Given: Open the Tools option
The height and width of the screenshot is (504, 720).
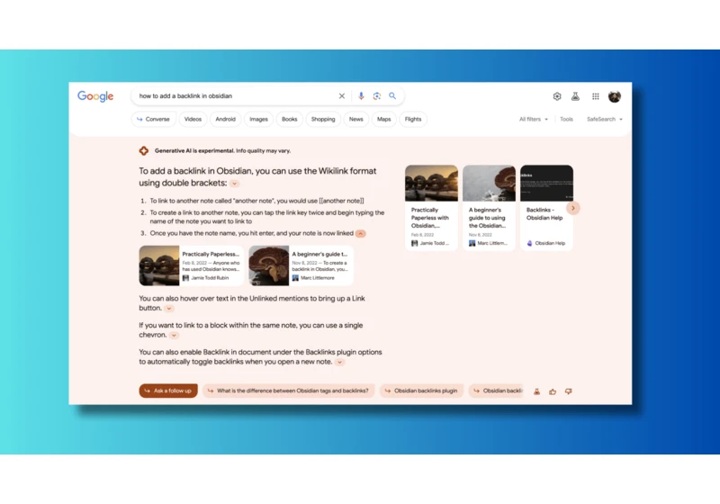Looking at the screenshot, I should coord(566,120).
